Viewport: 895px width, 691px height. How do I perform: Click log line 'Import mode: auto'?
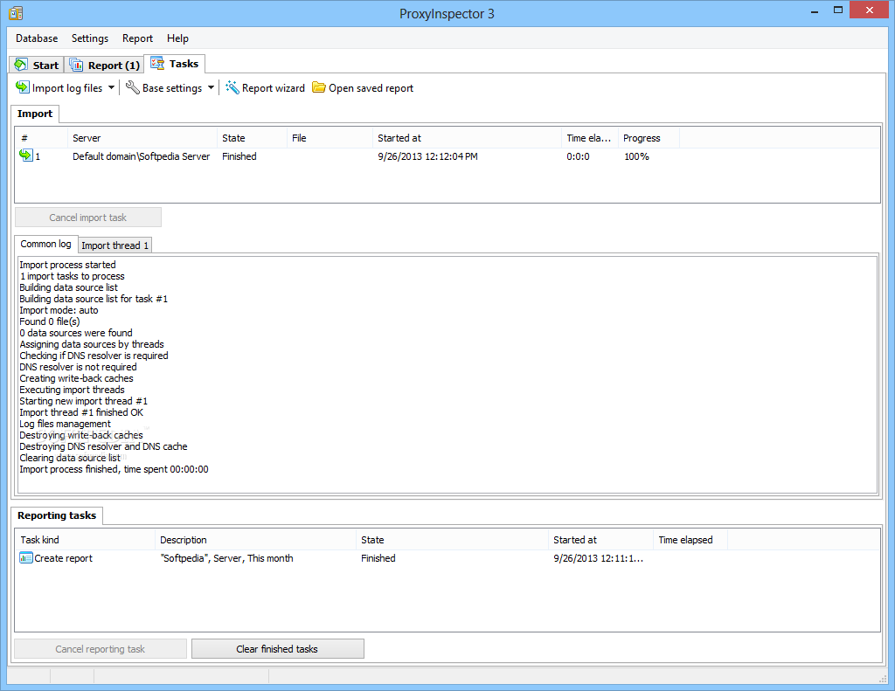point(59,310)
